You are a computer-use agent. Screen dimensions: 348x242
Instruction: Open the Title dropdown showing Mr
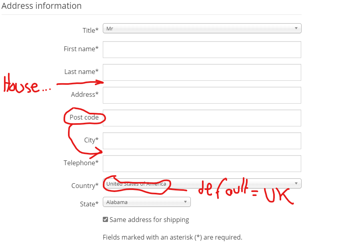(x=202, y=28)
